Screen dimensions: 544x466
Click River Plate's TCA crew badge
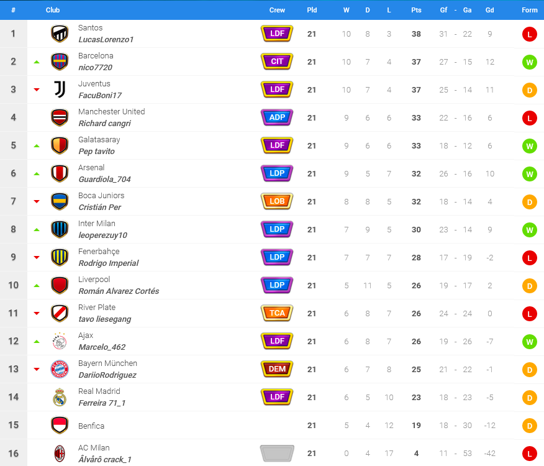[277, 313]
